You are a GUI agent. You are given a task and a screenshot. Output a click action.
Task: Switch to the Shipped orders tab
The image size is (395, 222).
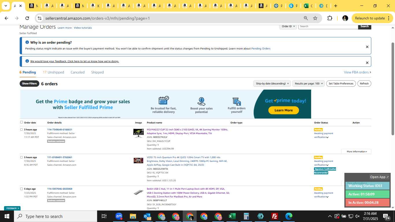97,72
